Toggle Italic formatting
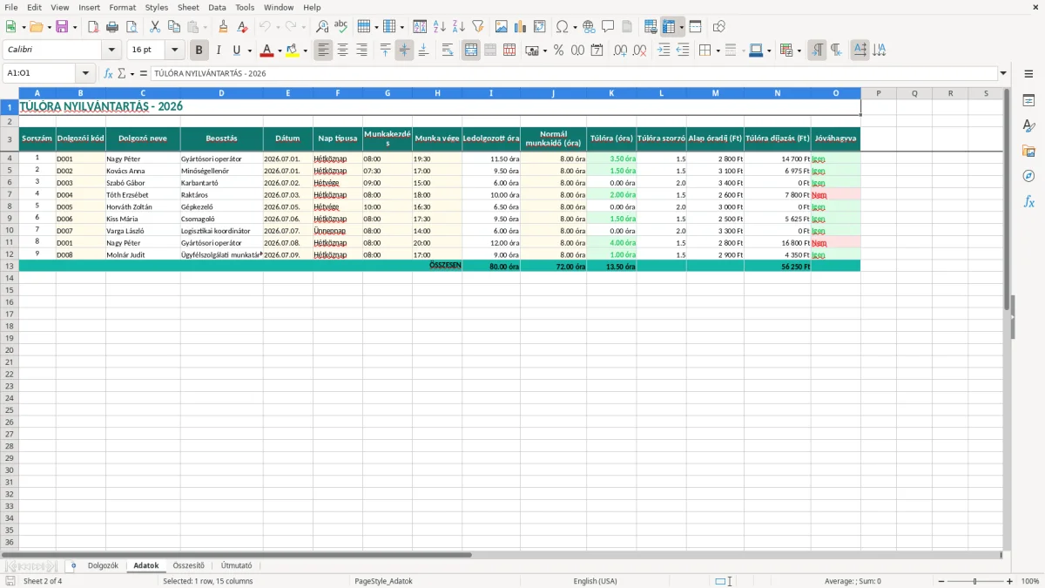 219,51
